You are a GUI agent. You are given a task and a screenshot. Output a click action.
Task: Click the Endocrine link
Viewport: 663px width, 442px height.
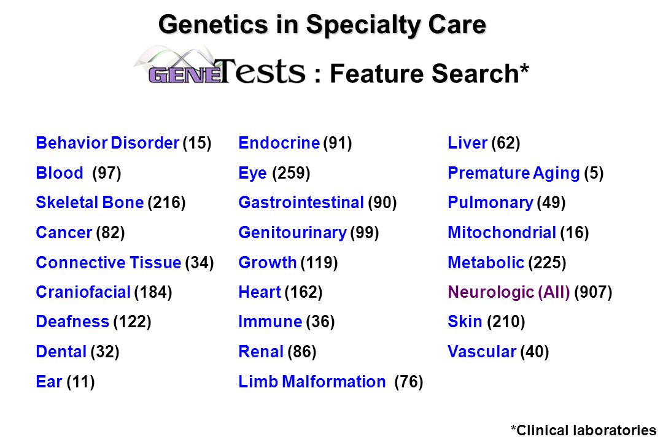click(279, 143)
